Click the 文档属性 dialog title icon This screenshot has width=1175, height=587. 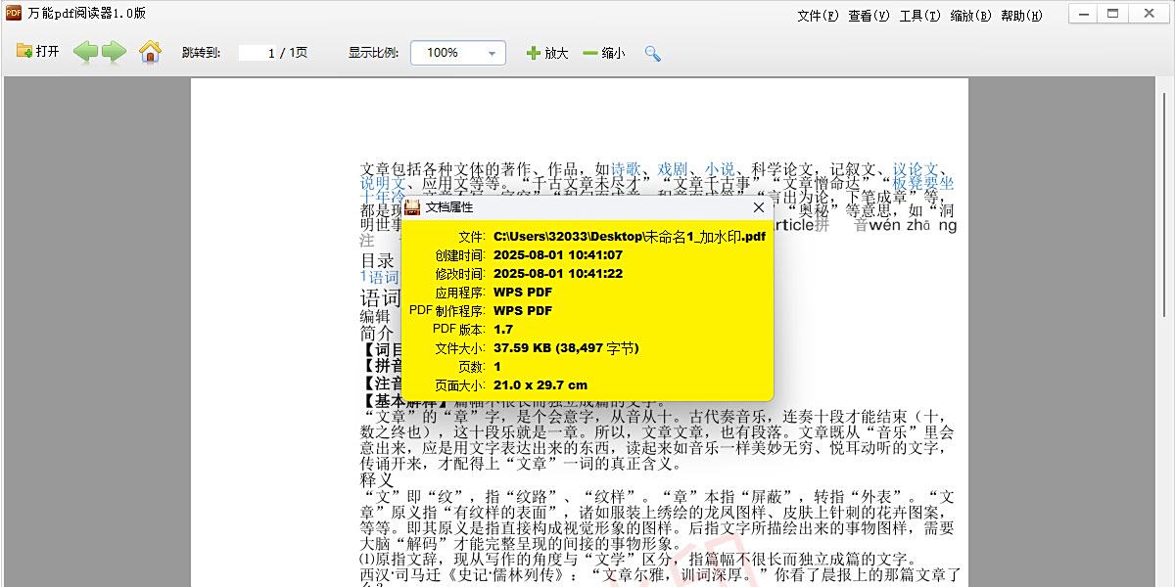click(413, 207)
